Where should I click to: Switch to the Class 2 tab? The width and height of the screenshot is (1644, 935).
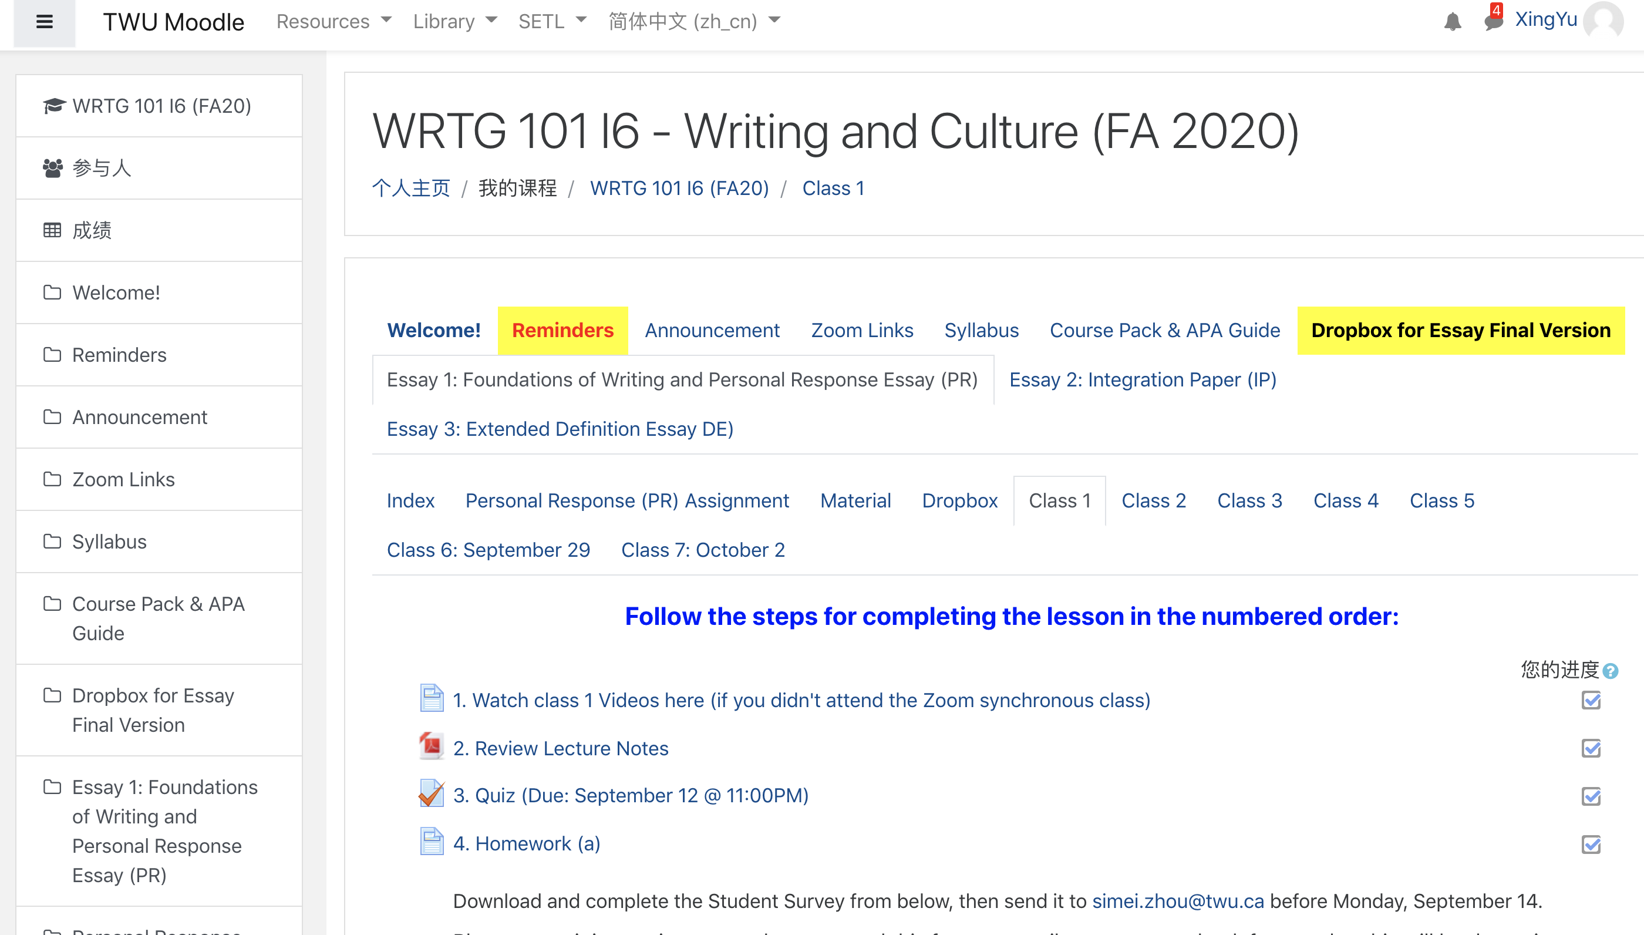(1154, 500)
